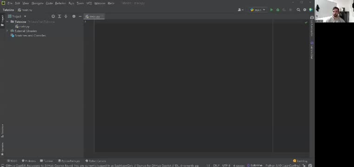Close the main.py editor tab
The width and height of the screenshot is (354, 167).
102,16
